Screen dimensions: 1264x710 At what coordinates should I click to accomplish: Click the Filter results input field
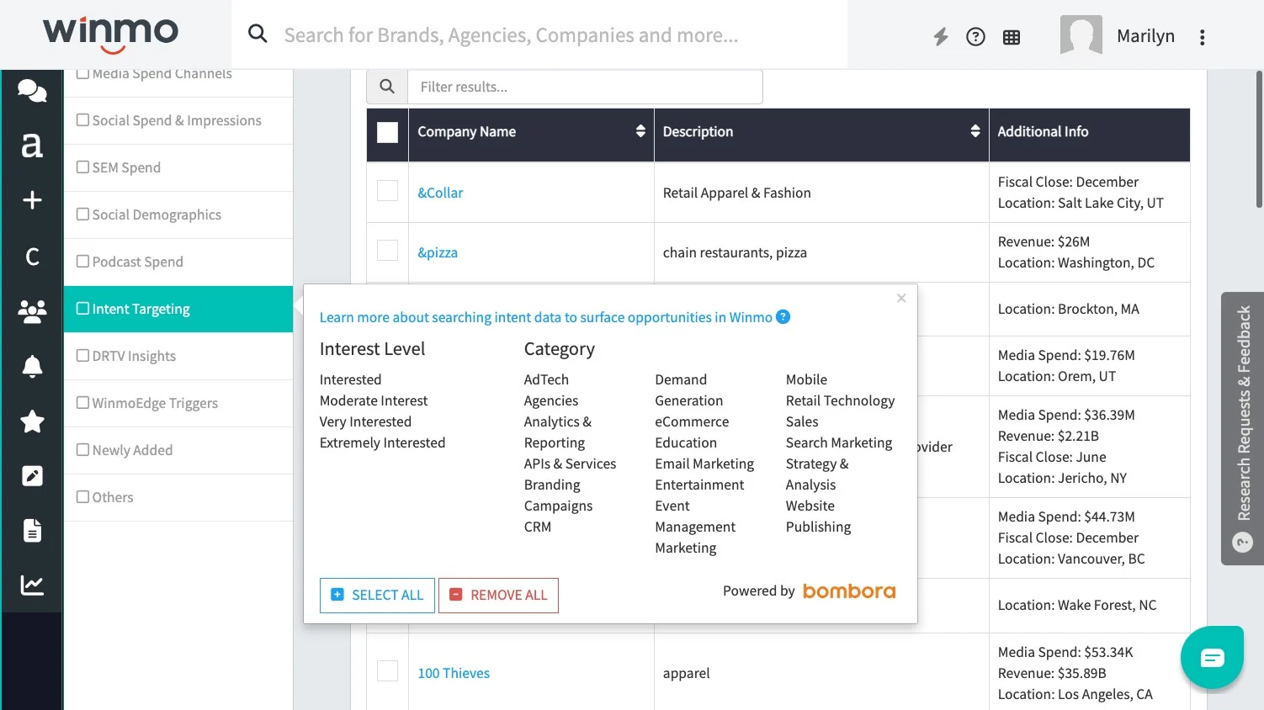(x=585, y=87)
